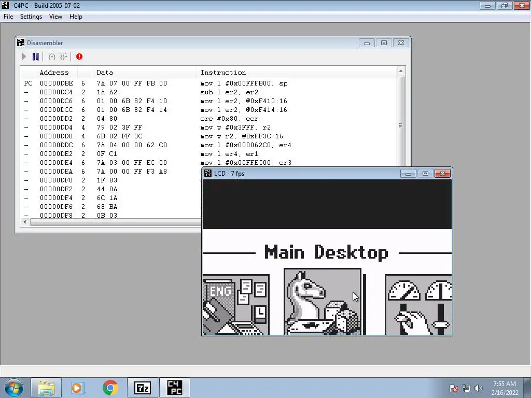
Task: Click the Step Over toolbar icon
Action: pos(63,56)
